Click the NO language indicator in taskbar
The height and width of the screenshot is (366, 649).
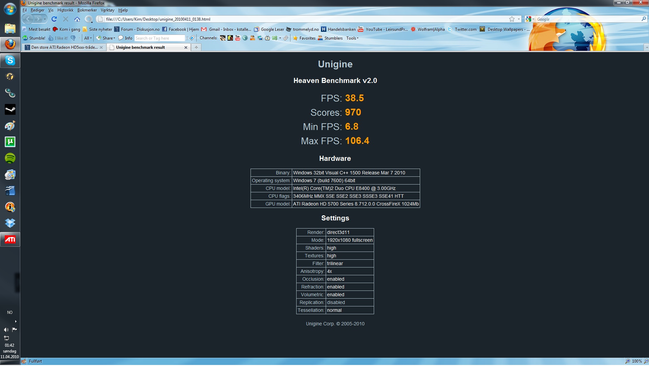[x=10, y=313]
